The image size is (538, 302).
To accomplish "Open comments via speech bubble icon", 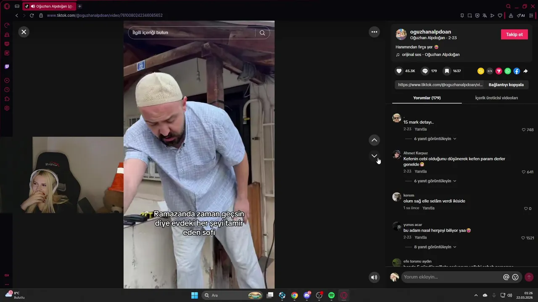I will (x=425, y=71).
